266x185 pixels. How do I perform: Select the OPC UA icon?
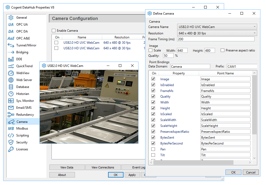pyautogui.click(x=11, y=25)
